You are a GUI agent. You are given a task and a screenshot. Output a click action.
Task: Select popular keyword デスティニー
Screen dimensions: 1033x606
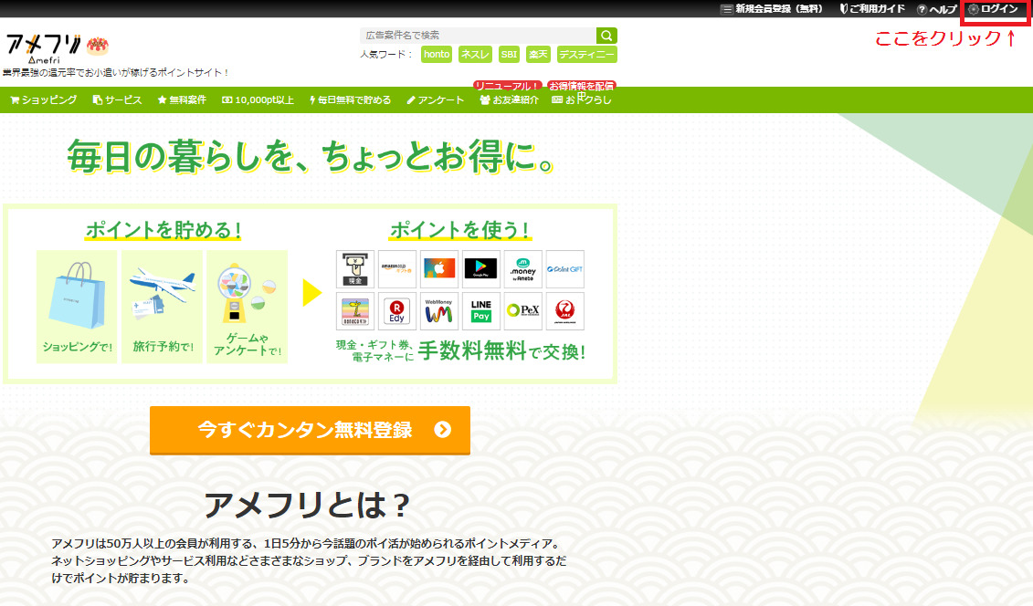587,55
